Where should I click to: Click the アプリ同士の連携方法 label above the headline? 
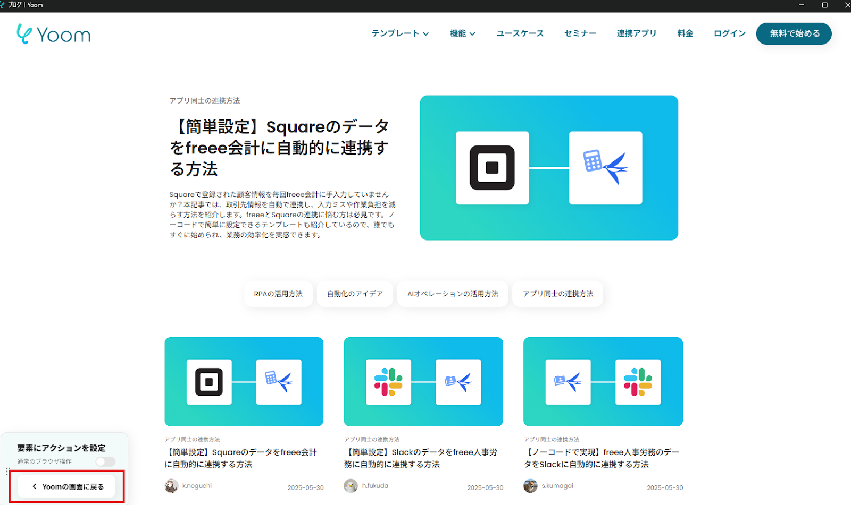tap(205, 101)
